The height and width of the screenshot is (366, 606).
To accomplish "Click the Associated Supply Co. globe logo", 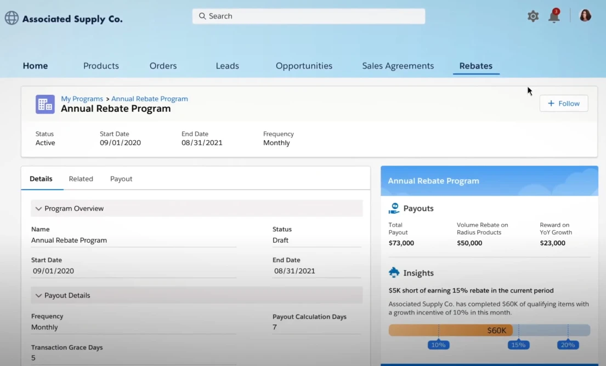I will pyautogui.click(x=12, y=18).
